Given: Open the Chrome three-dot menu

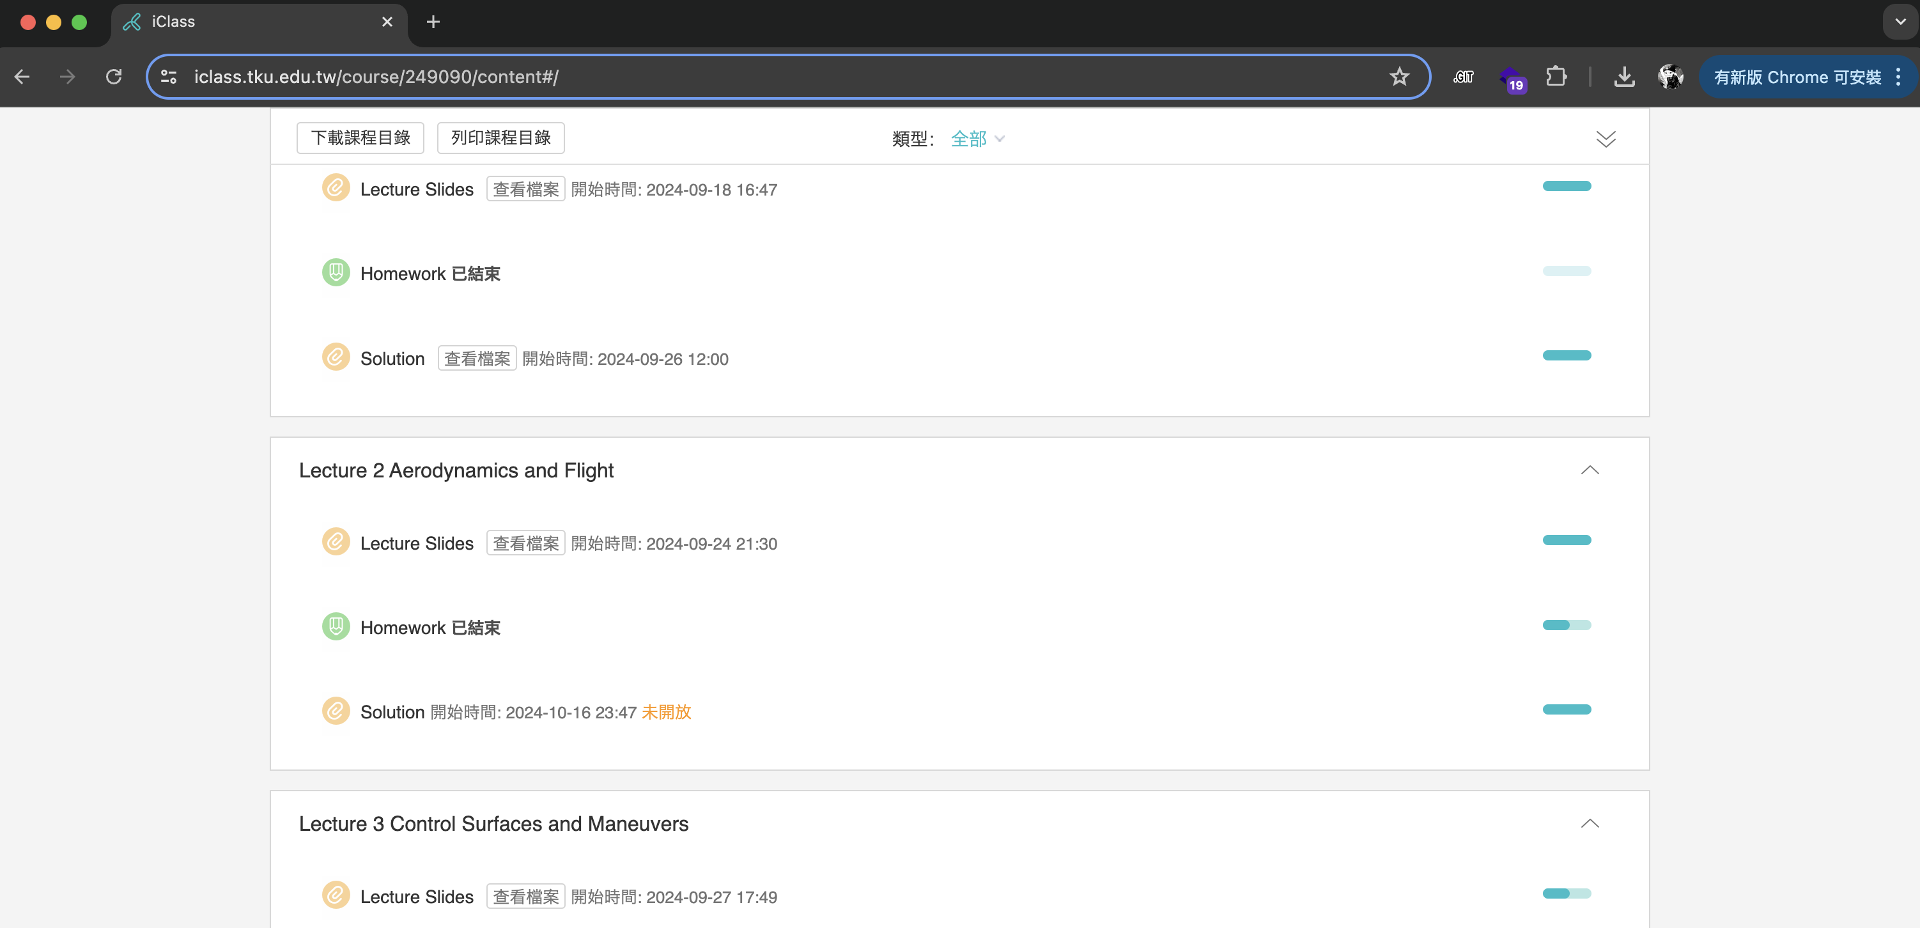Looking at the screenshot, I should [x=1898, y=77].
